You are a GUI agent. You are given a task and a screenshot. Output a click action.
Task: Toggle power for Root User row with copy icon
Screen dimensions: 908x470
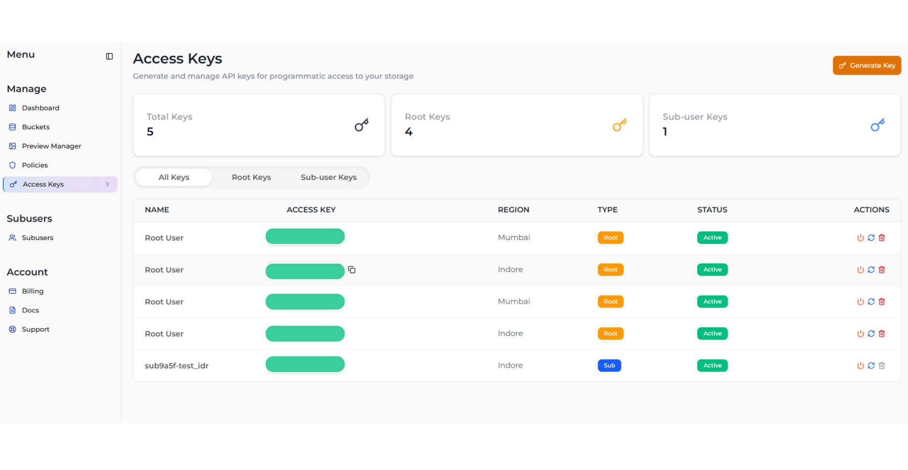[x=860, y=269]
